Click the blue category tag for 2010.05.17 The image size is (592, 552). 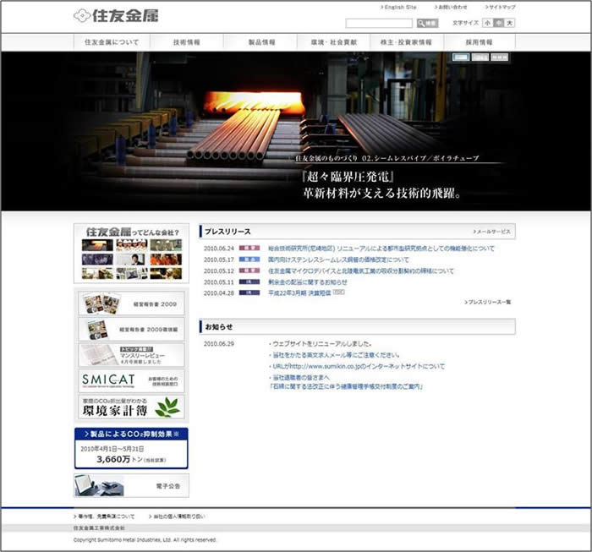pyautogui.click(x=249, y=260)
